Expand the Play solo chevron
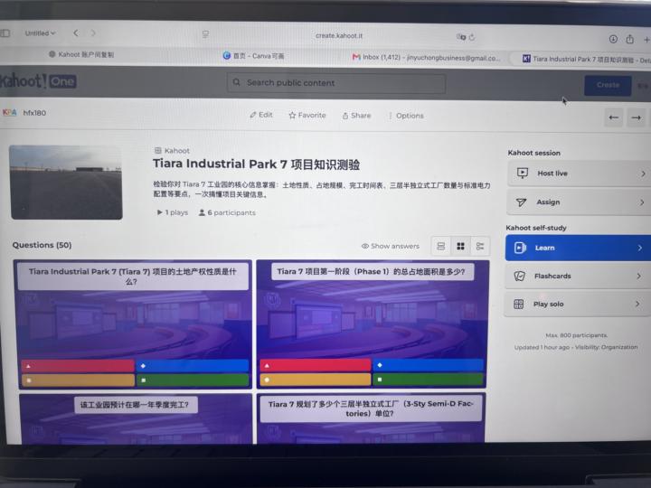This screenshot has width=651, height=488. pyautogui.click(x=637, y=305)
